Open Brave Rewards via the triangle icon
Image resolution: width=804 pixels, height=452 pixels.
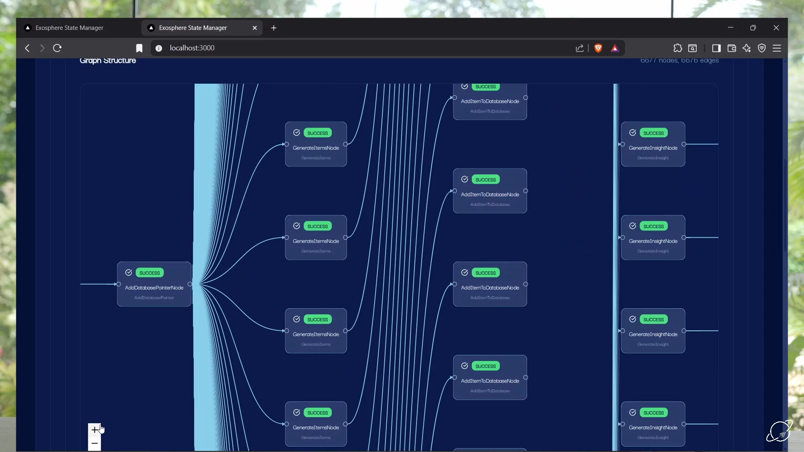pos(615,48)
